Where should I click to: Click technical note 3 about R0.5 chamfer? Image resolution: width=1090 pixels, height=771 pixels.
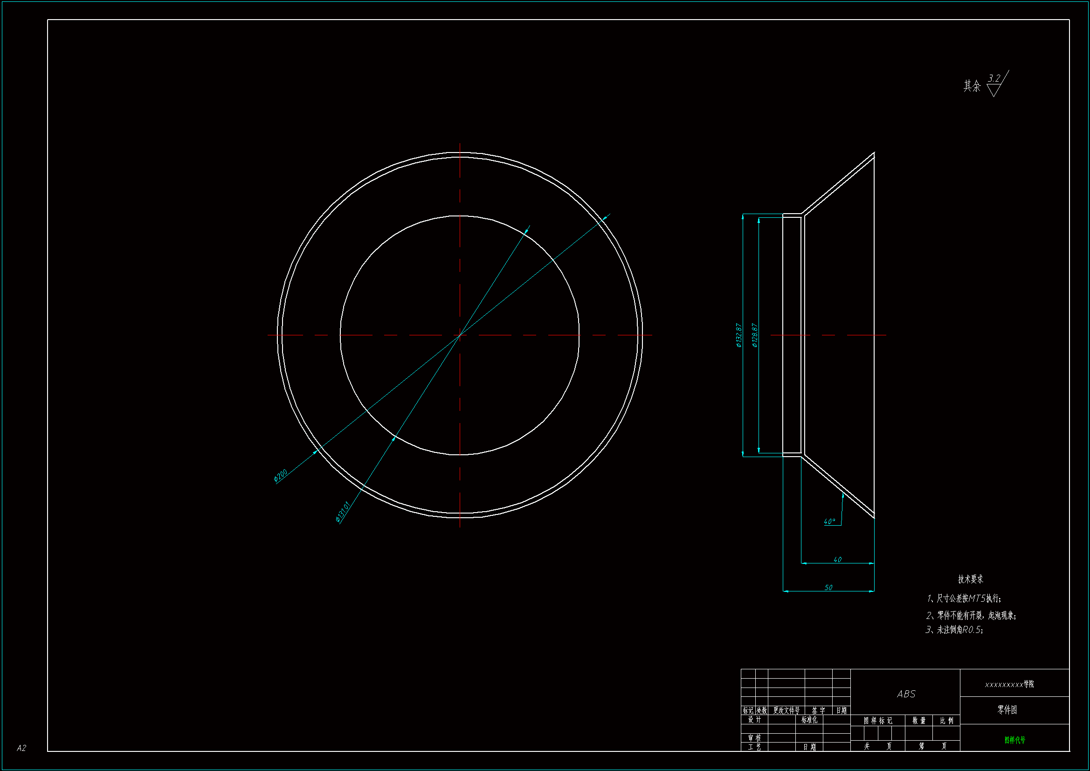954,629
